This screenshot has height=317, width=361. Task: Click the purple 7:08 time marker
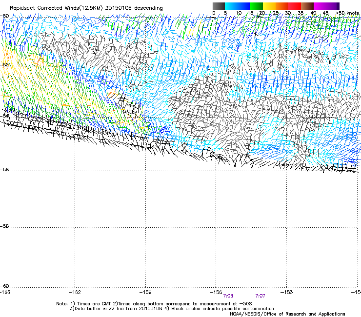click(x=228, y=296)
